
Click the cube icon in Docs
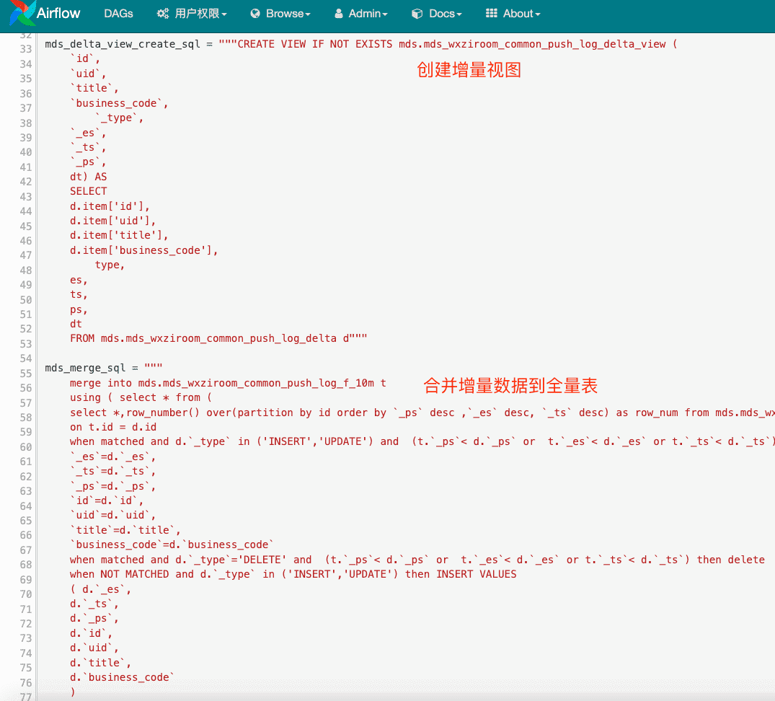pyautogui.click(x=417, y=14)
